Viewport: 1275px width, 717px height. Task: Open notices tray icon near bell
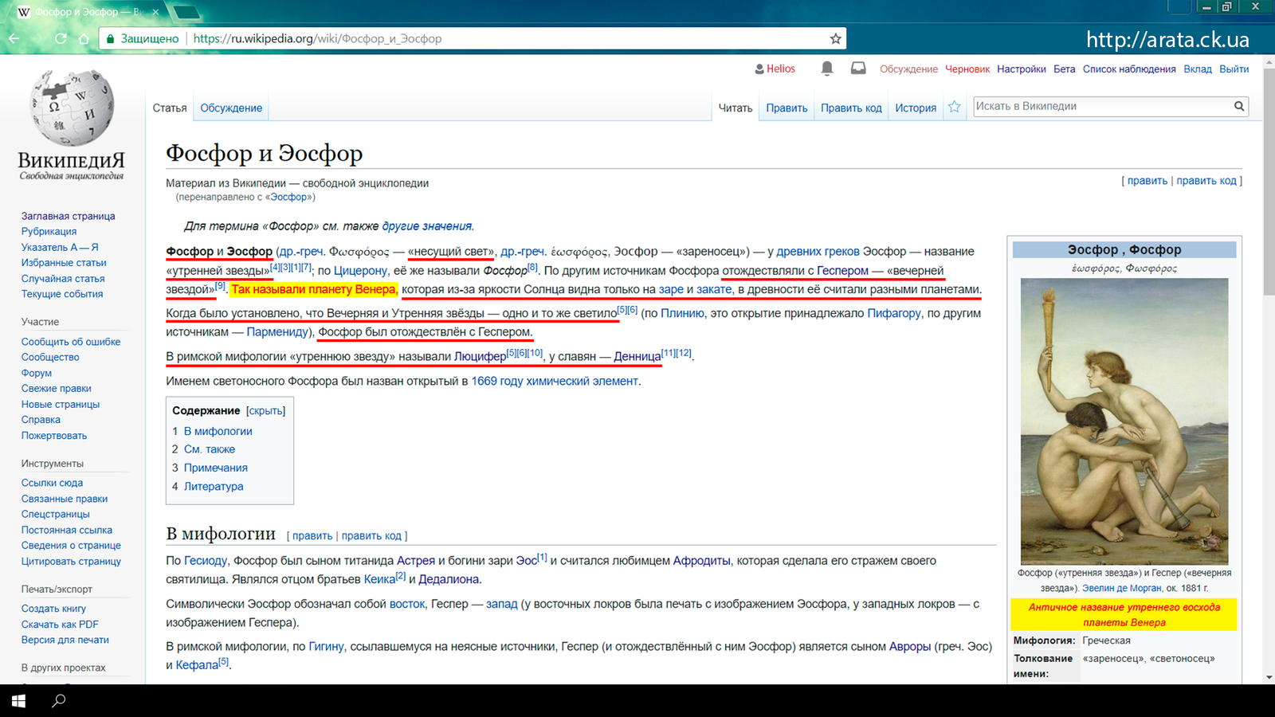point(858,69)
